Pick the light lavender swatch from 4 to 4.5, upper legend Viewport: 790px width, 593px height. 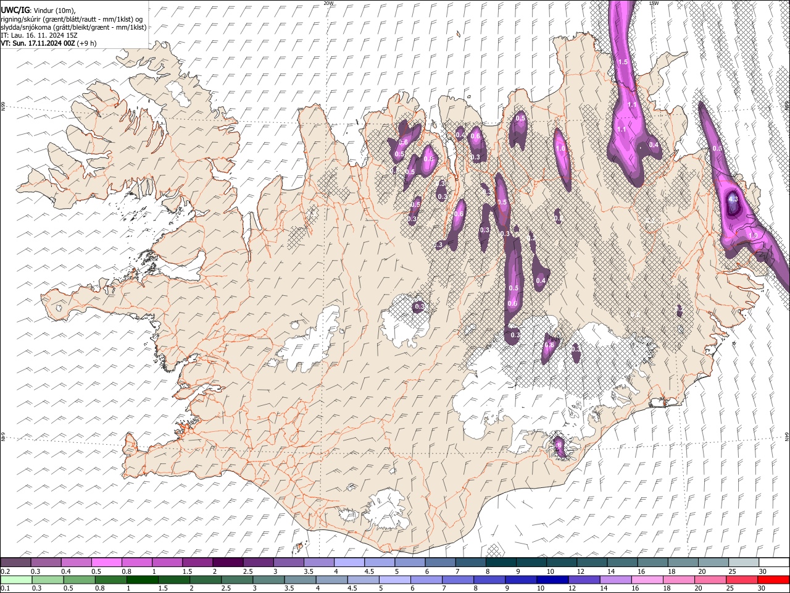pyautogui.click(x=349, y=563)
